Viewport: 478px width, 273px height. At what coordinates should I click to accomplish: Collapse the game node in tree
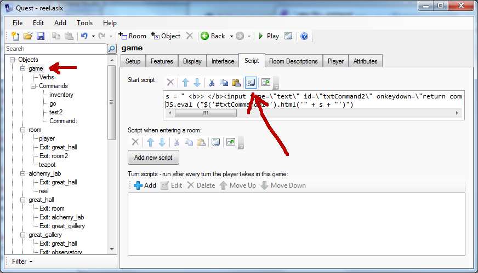click(x=23, y=68)
